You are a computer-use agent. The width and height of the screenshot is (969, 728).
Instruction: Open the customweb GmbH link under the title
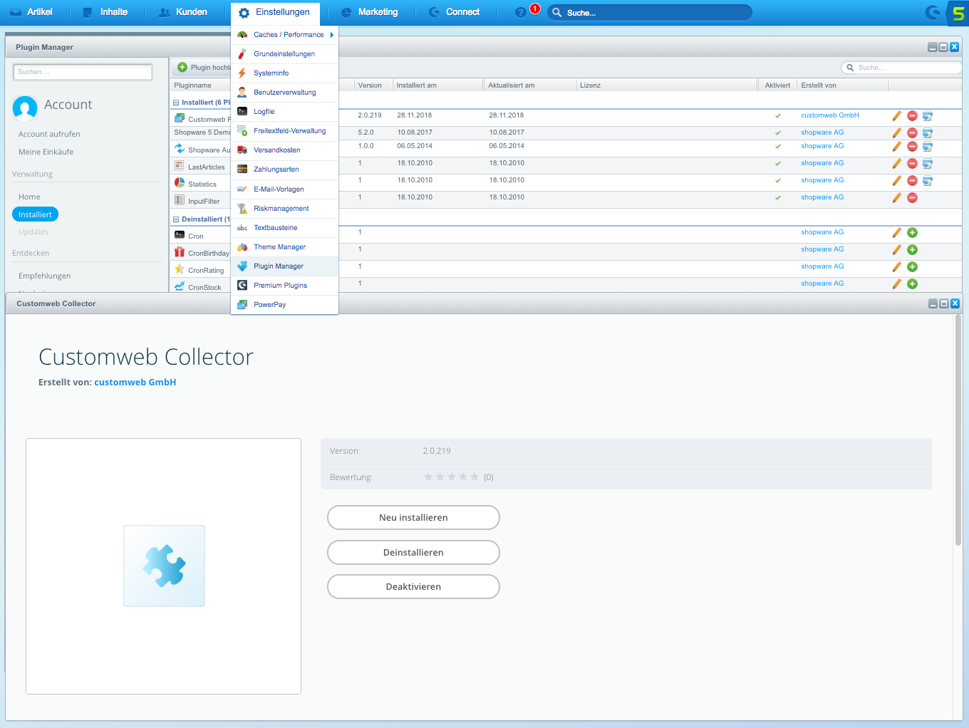(135, 383)
